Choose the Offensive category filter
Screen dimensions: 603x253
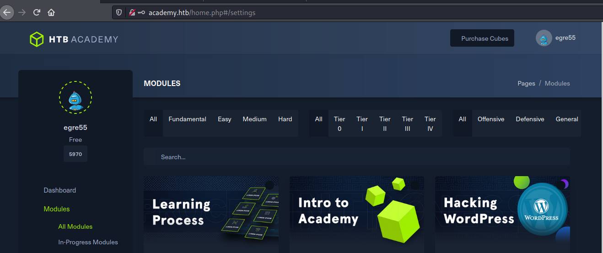pyautogui.click(x=490, y=119)
